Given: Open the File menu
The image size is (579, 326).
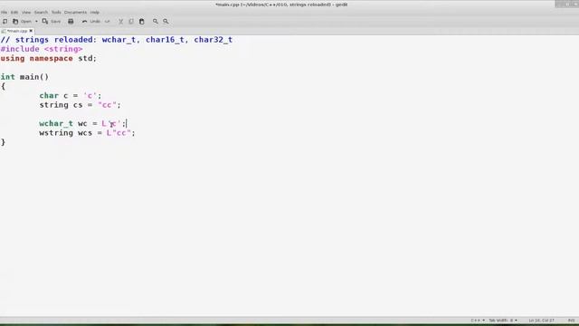Looking at the screenshot, I should (4, 12).
